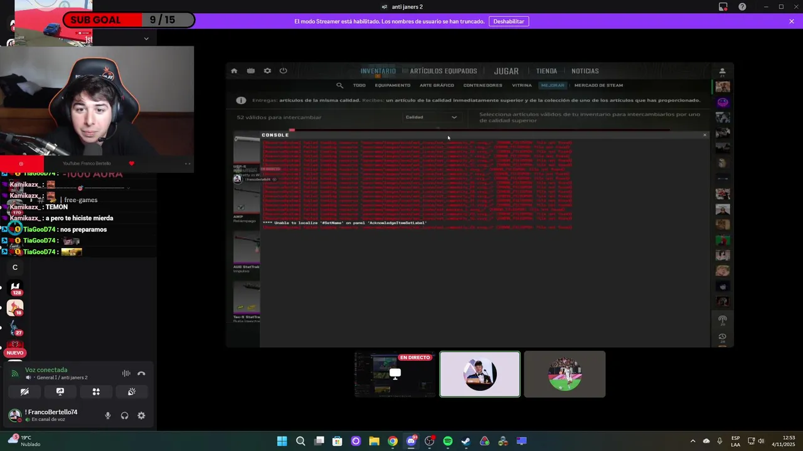Select the AWP Relámpago inventory item

247,203
